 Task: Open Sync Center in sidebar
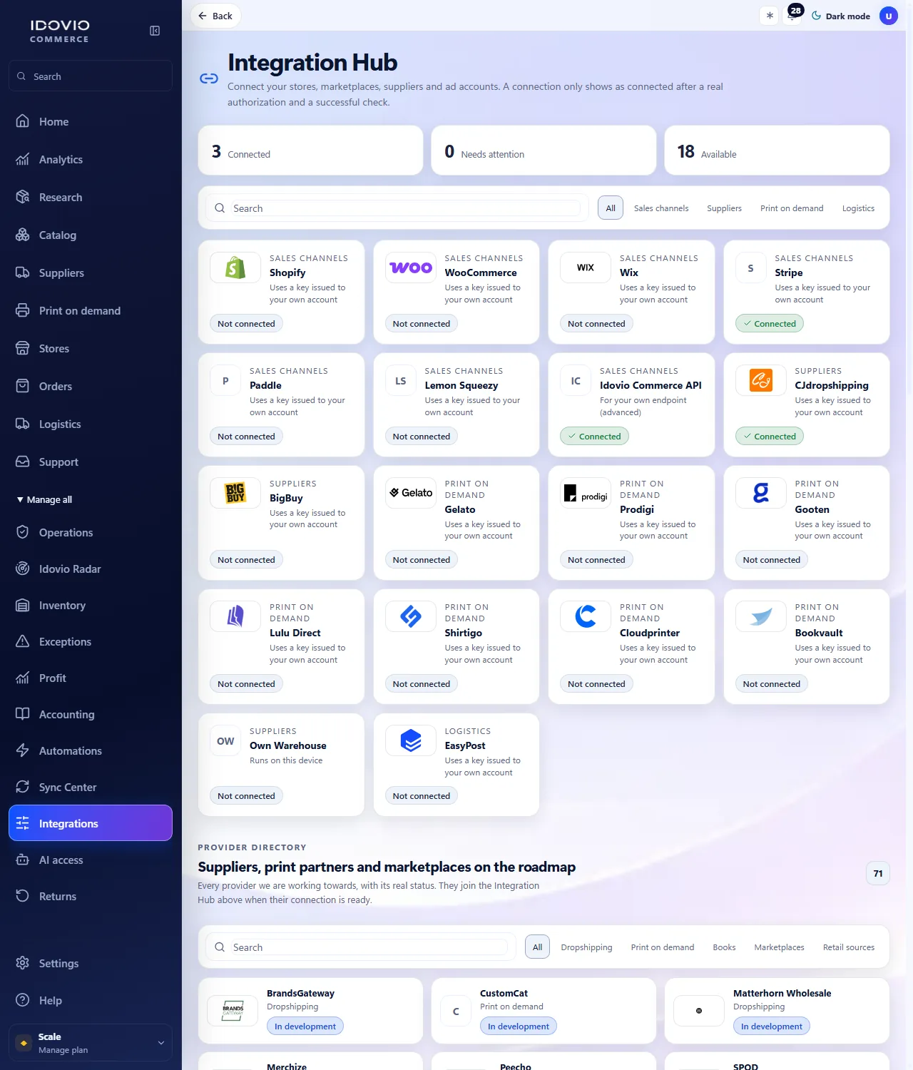[x=91, y=787]
